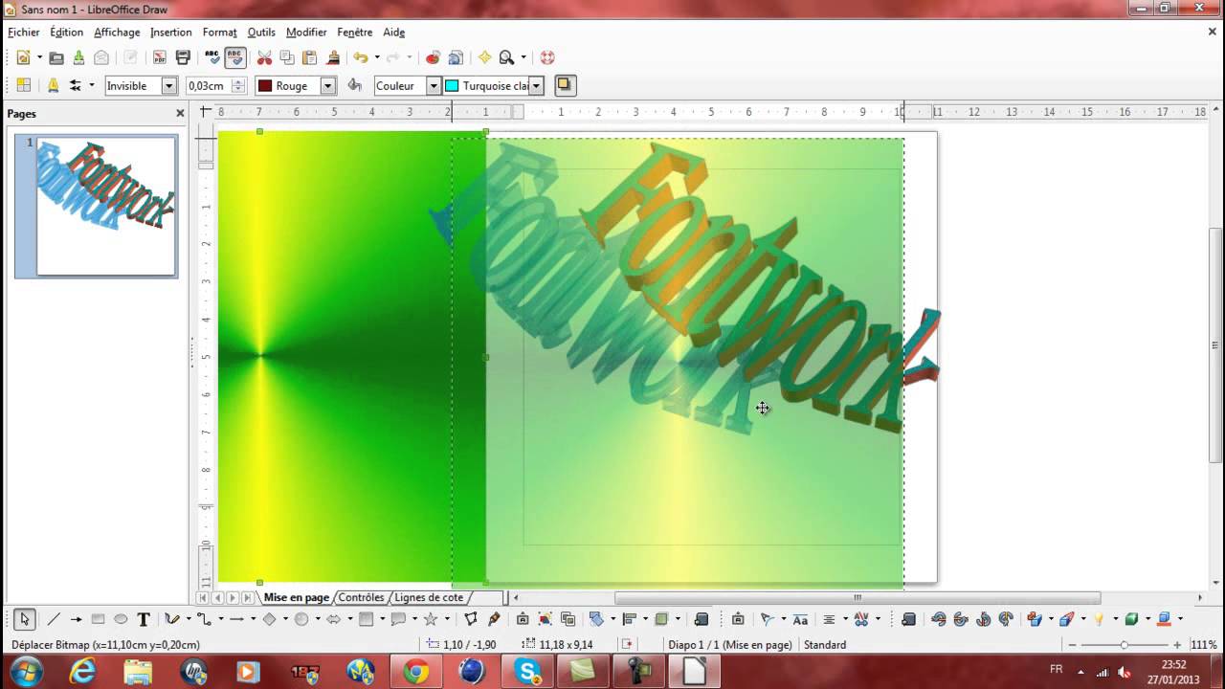Open the Format menu
The height and width of the screenshot is (689, 1225).
pyautogui.click(x=219, y=32)
